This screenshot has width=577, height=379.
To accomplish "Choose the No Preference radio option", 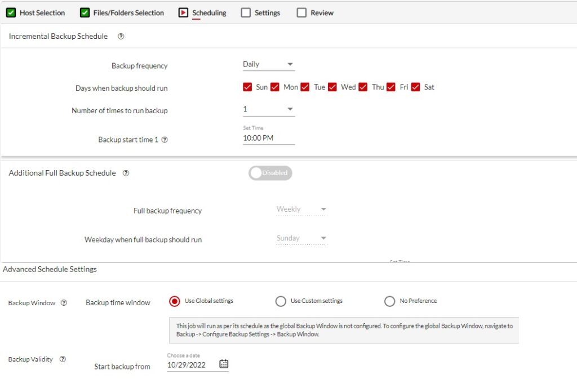I will tap(389, 301).
